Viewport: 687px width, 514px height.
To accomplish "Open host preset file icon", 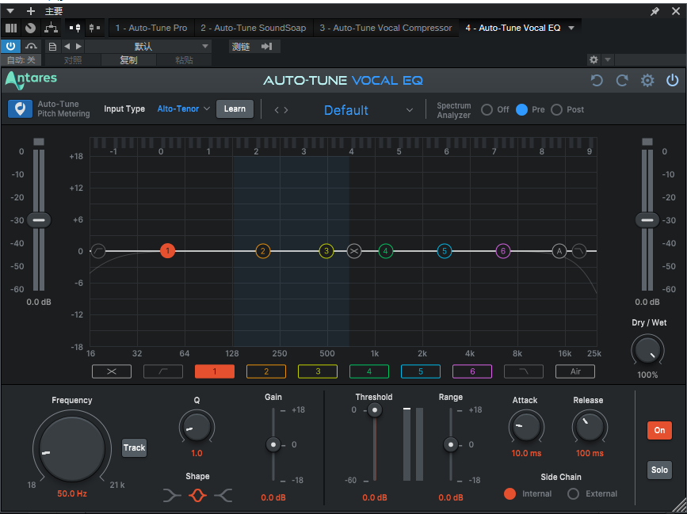I will click(x=52, y=47).
